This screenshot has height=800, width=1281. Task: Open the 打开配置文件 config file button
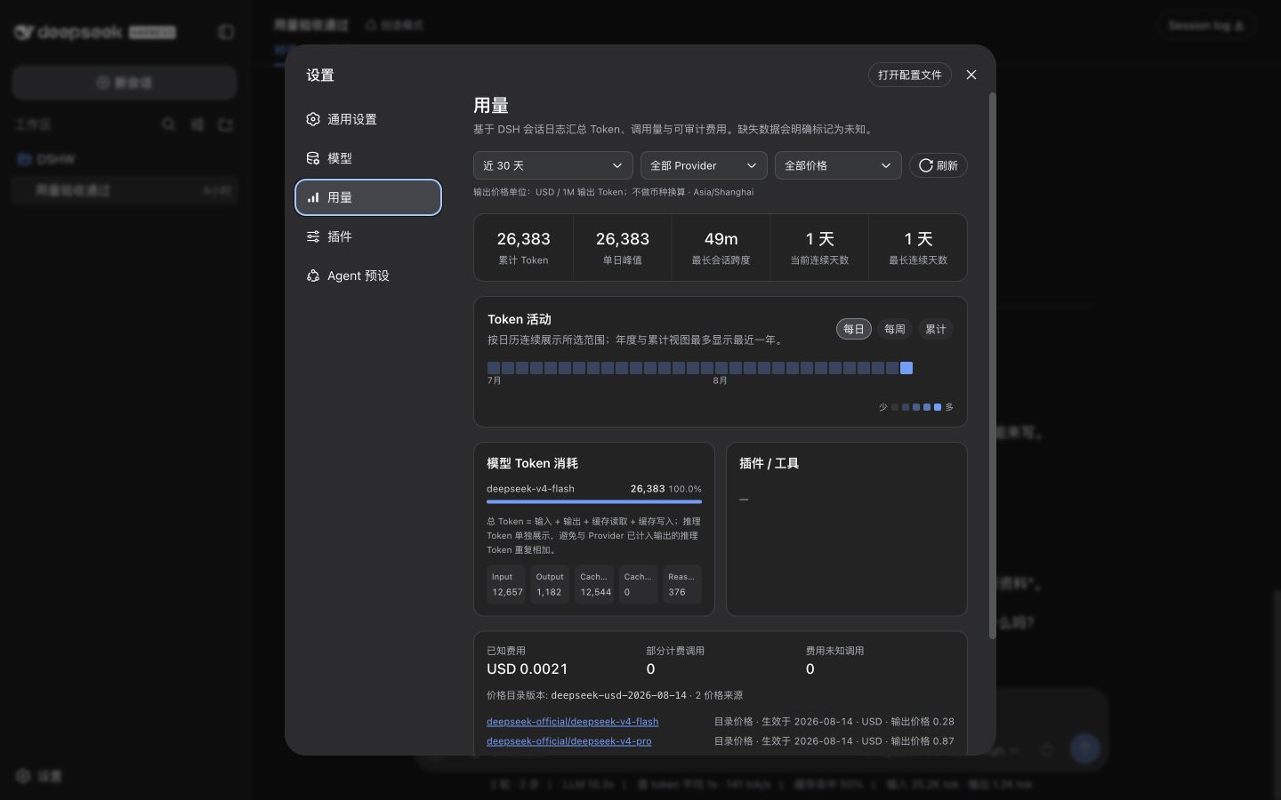910,75
